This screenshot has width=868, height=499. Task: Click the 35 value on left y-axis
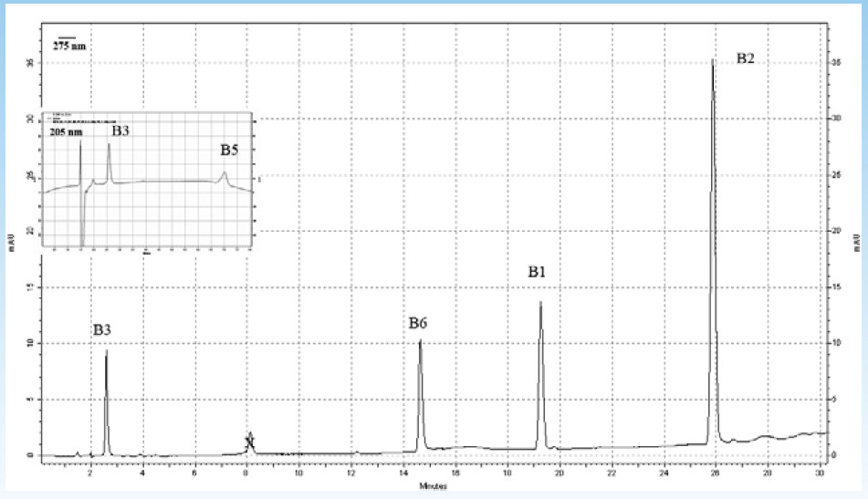click(x=29, y=63)
